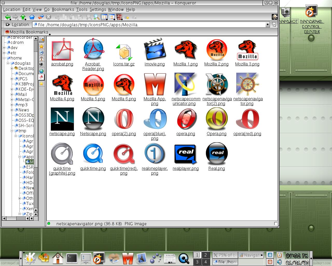Screen dimensions: 332x266
Task: Switch to virtual desktop 2 in the pager
Action: point(205,255)
